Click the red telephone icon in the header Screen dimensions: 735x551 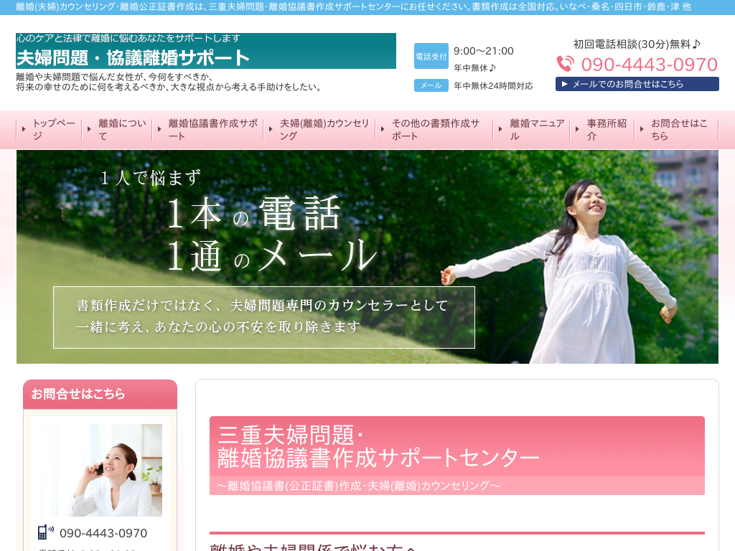(x=566, y=64)
